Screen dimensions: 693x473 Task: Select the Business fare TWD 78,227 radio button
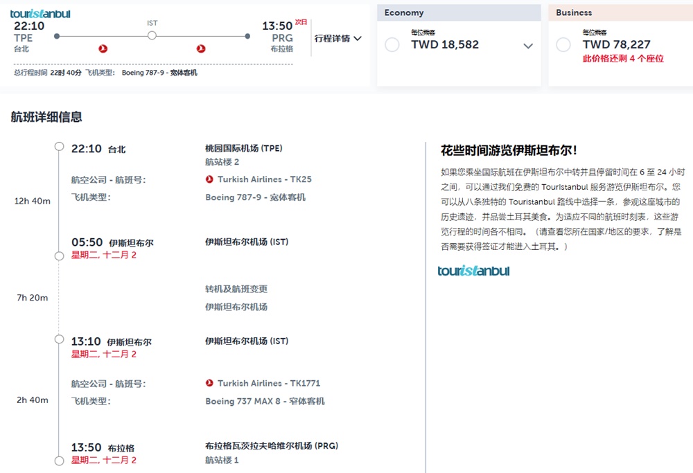pos(563,44)
